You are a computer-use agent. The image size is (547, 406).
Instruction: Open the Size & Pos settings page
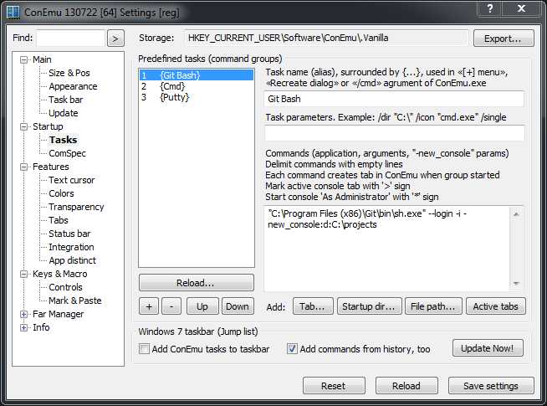click(69, 73)
